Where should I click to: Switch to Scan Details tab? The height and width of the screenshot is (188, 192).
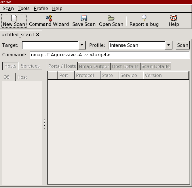(156, 66)
